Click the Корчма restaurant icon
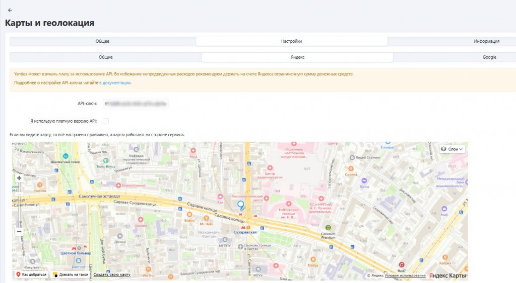The height and width of the screenshot is (283, 516). 40,185
